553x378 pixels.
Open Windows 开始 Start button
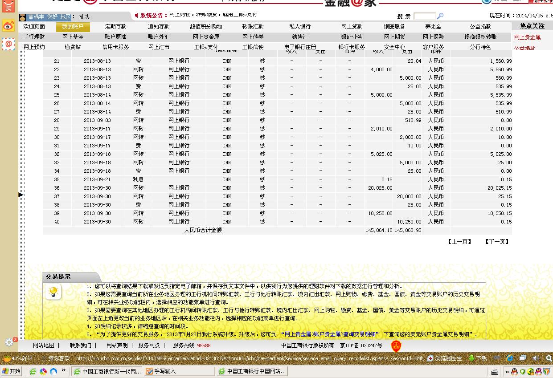tap(12, 371)
